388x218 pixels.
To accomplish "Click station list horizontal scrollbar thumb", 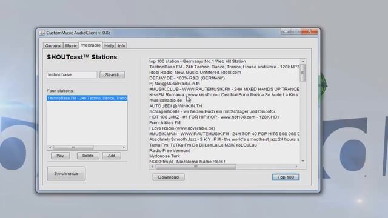I will pyautogui.click(x=196, y=167).
